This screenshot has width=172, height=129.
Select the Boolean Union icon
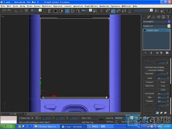(157, 113)
